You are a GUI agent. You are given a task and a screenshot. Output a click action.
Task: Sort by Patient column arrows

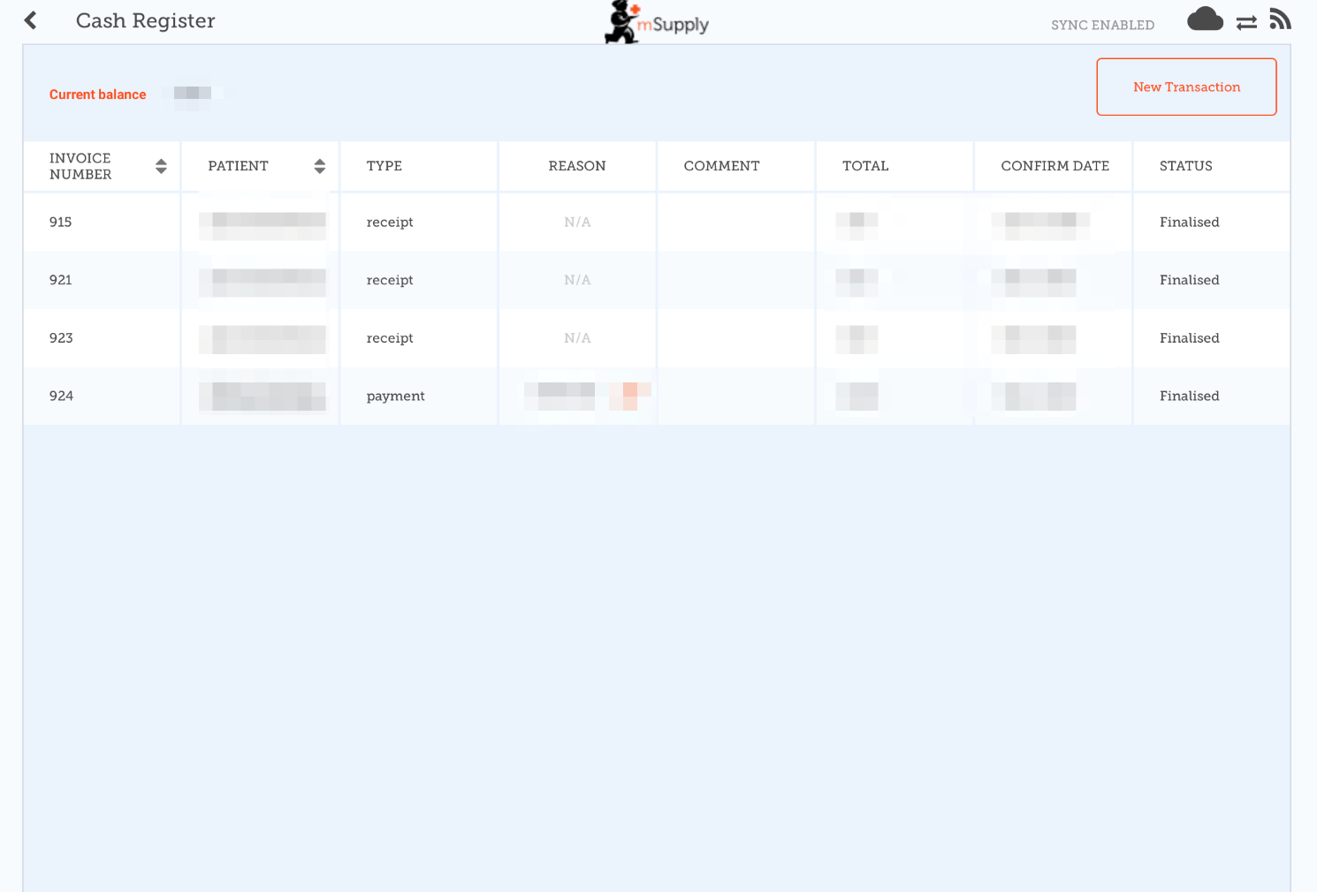tap(319, 166)
